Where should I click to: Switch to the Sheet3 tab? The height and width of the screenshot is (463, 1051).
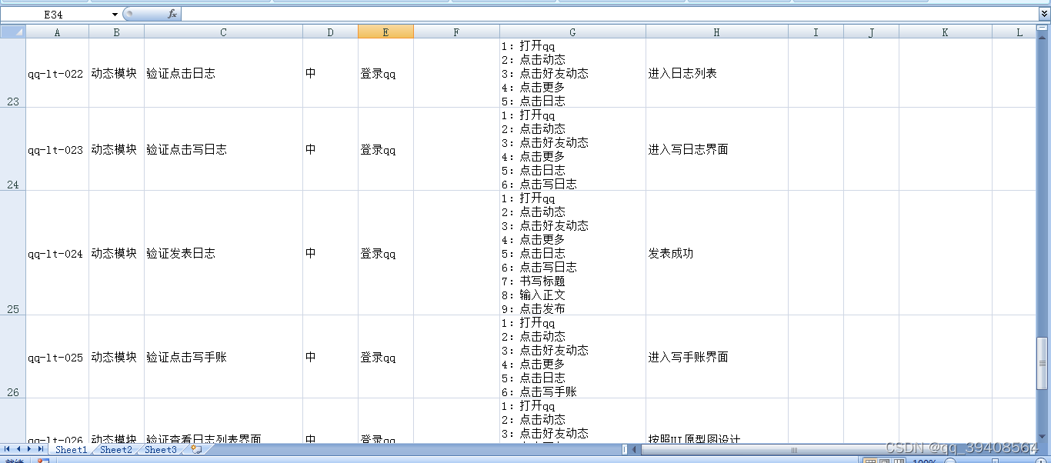pyautogui.click(x=160, y=450)
